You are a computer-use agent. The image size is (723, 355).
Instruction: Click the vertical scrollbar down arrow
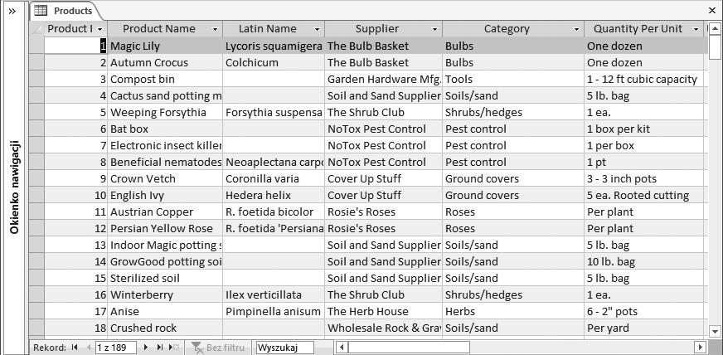click(715, 331)
